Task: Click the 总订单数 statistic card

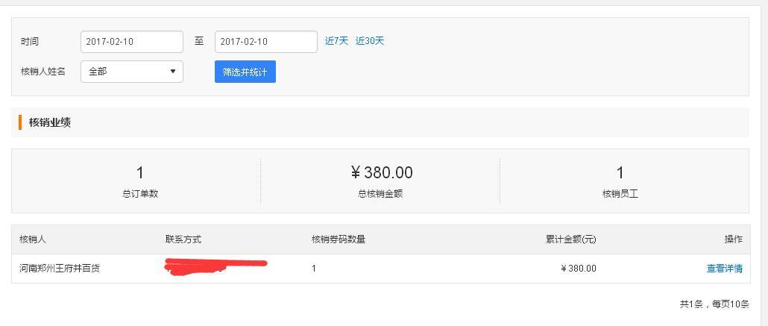Action: (x=140, y=181)
